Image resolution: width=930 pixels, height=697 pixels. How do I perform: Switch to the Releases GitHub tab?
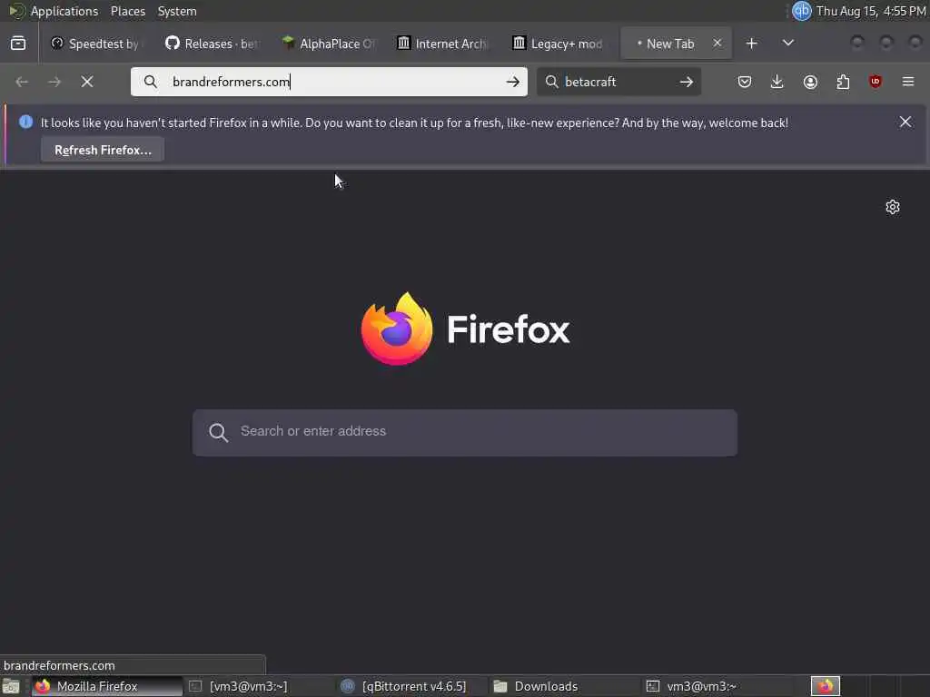tap(213, 44)
